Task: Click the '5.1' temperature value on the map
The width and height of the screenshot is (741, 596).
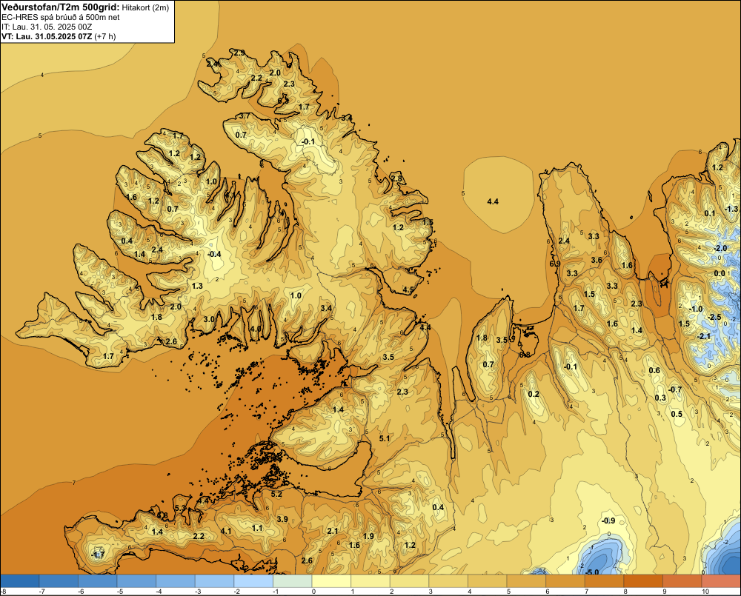Action: (385, 438)
